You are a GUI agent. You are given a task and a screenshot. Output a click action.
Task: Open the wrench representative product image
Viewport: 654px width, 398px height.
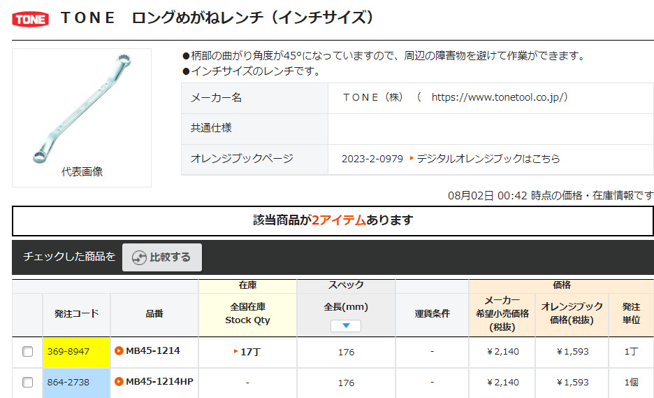point(82,108)
